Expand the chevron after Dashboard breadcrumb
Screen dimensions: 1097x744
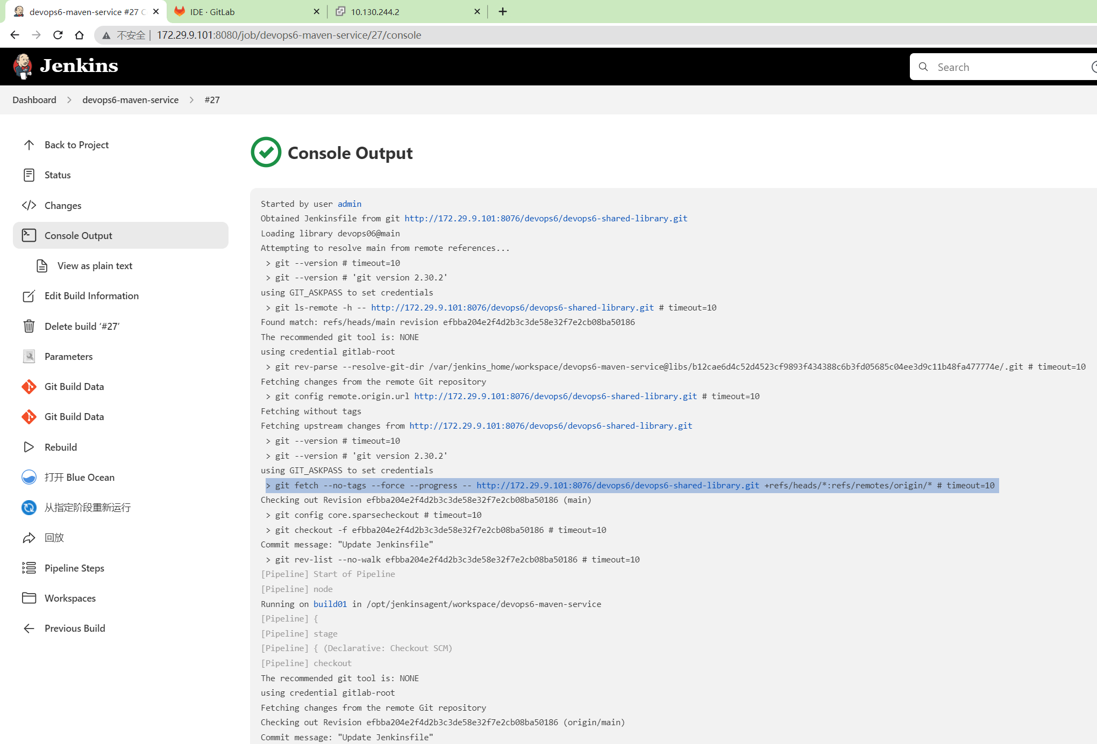(x=69, y=100)
